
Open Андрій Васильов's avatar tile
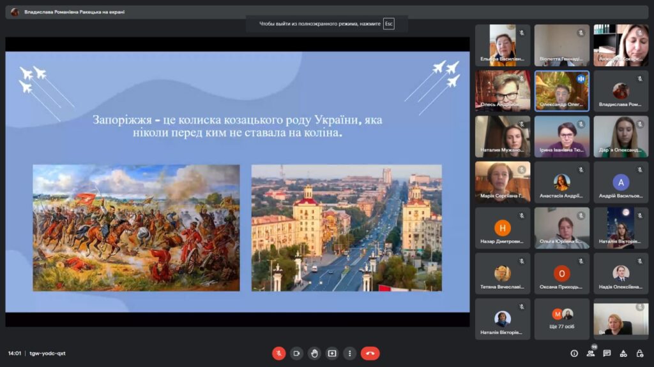621,182
